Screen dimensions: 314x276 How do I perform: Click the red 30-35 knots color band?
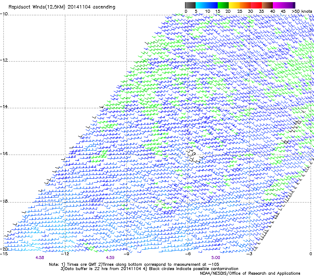[x=256, y=5]
